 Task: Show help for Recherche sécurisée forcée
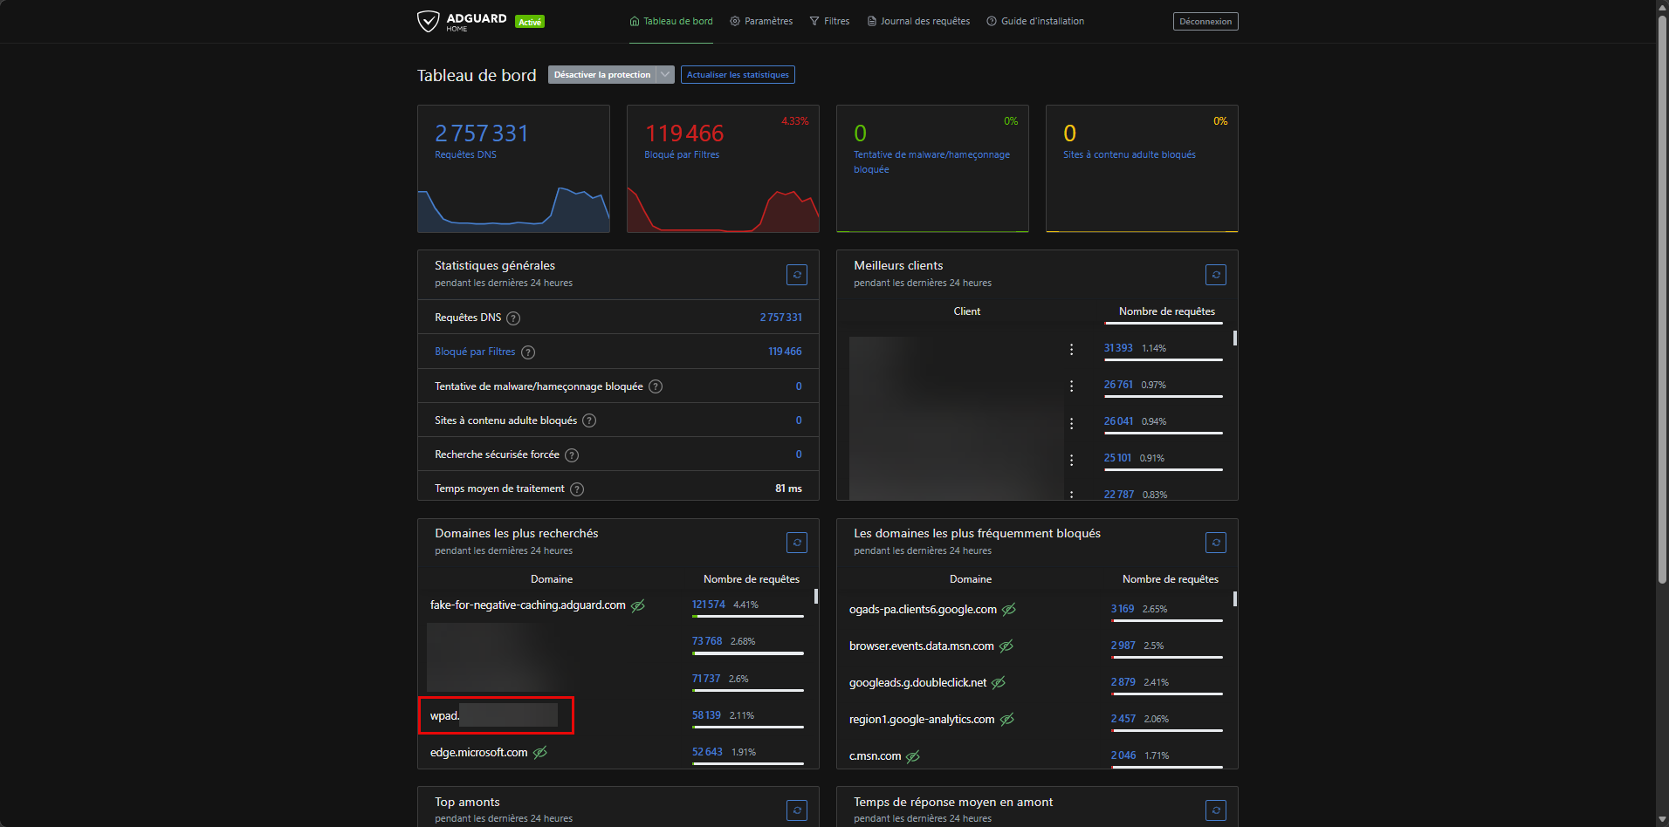(x=572, y=455)
